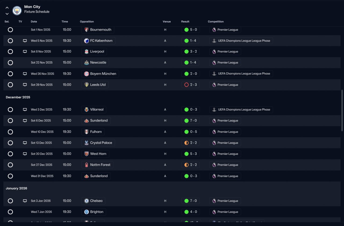Sort by Opposition column header

pos(87,21)
